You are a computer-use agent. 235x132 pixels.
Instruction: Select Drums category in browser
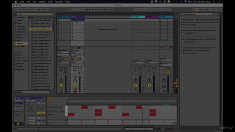[19, 23]
